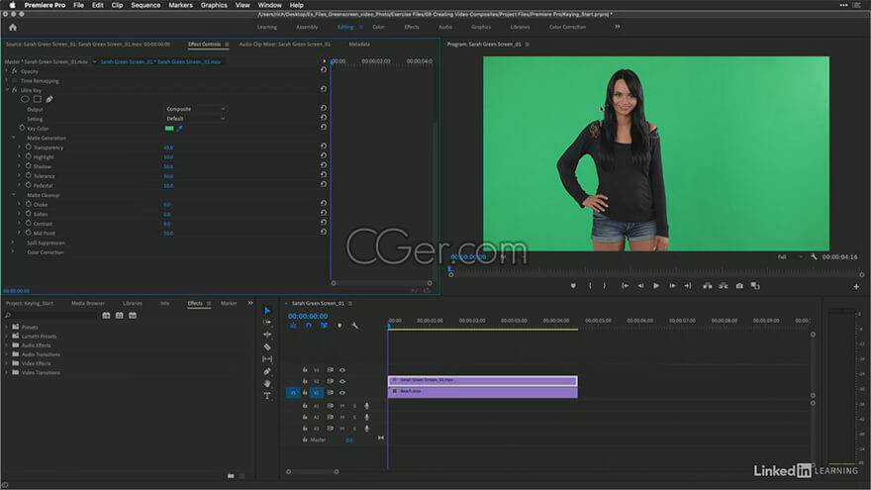Toggle linked selection in timeline
This screenshot has width=871, height=490.
pos(324,326)
